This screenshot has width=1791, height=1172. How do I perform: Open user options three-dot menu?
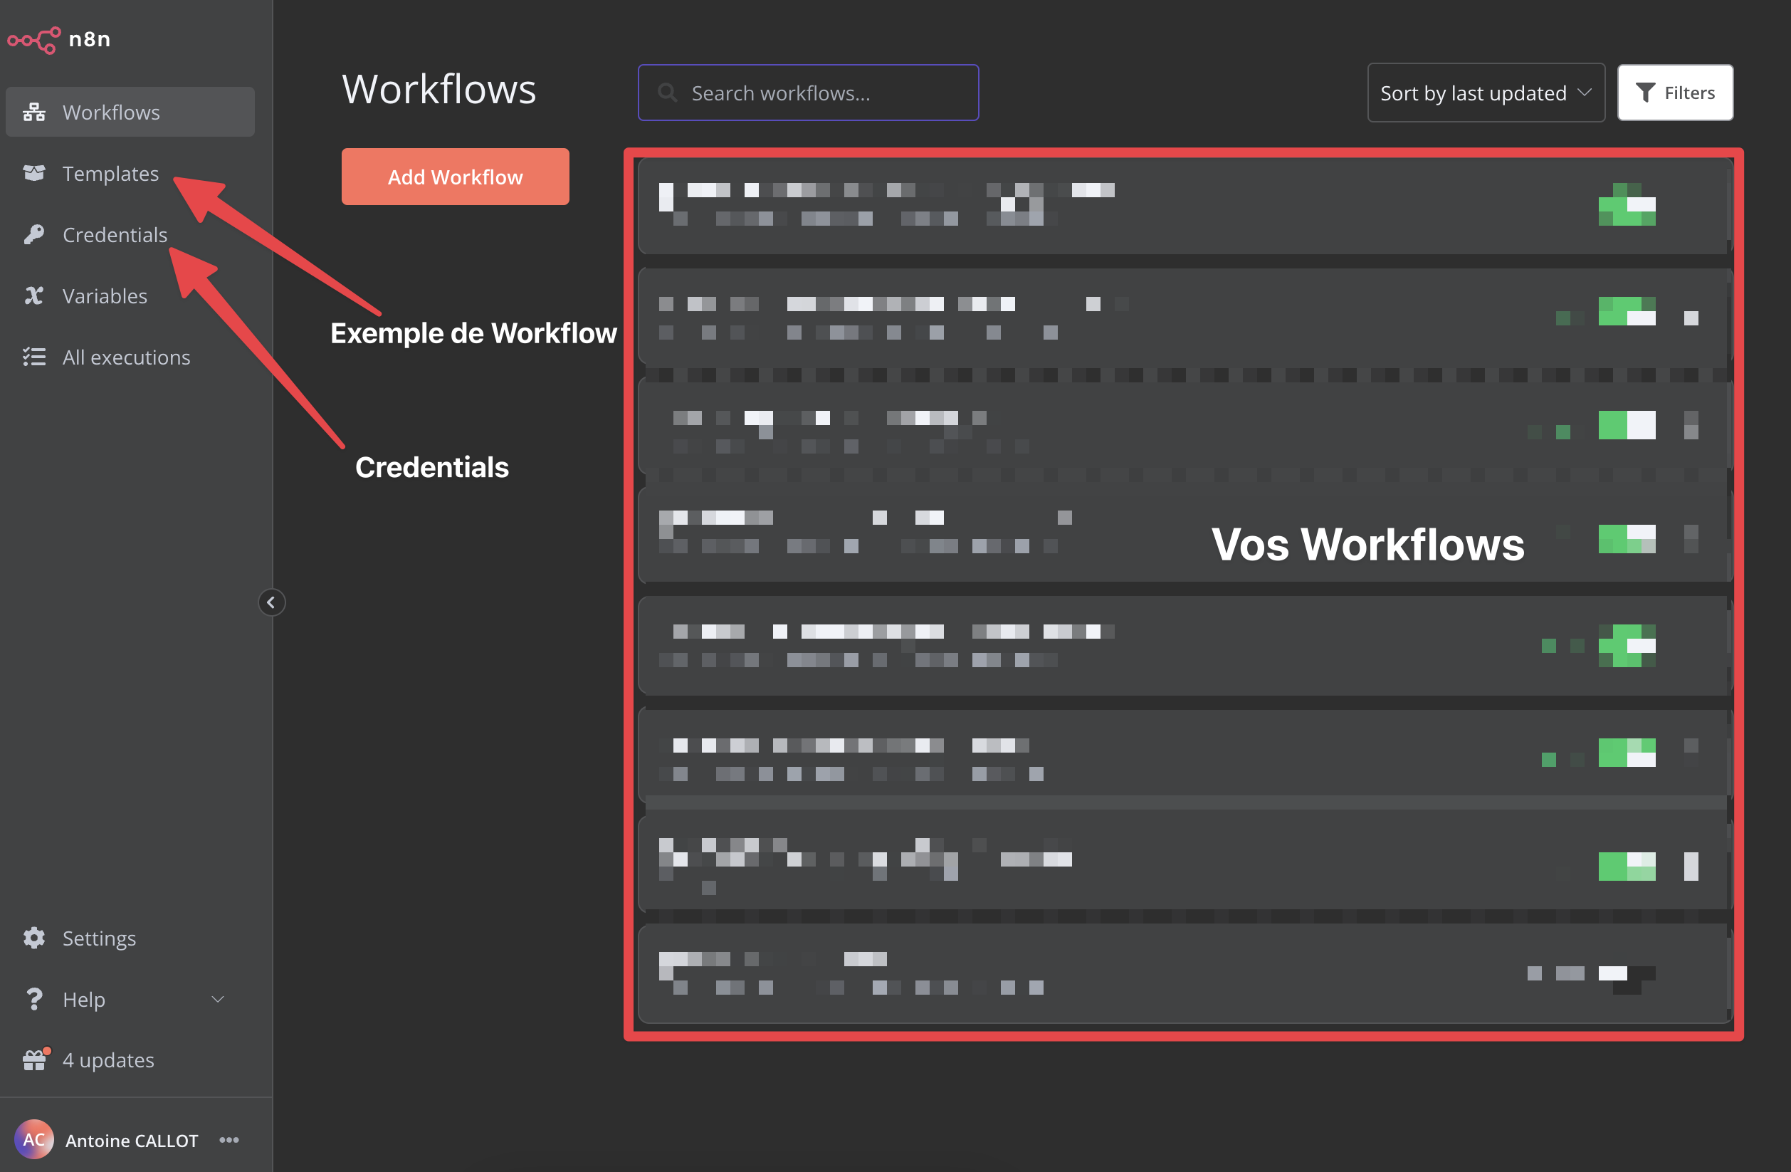(229, 1140)
